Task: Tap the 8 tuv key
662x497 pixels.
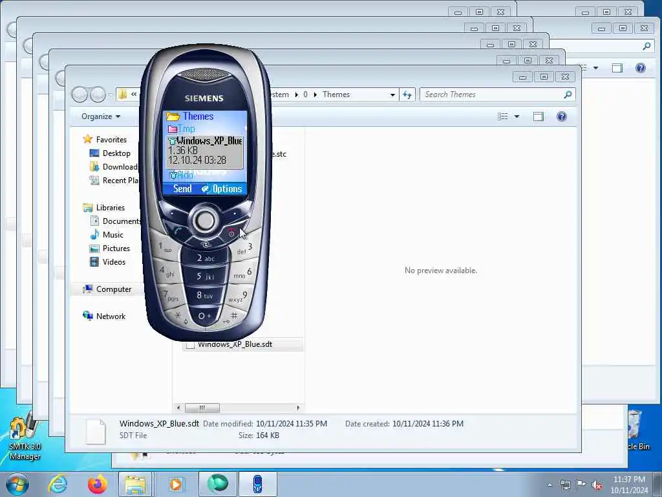Action: tap(205, 295)
